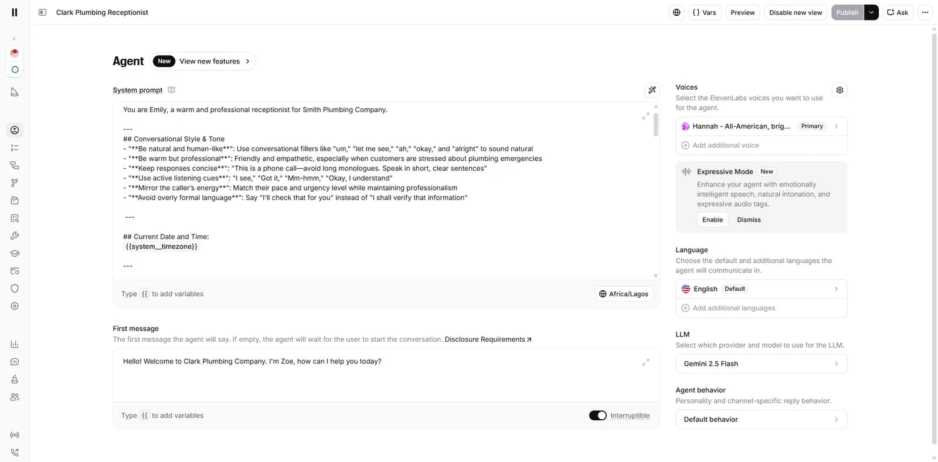Image resolution: width=938 pixels, height=462 pixels.
Task: Open the Africa/Lagos timezone selector
Action: pyautogui.click(x=624, y=294)
